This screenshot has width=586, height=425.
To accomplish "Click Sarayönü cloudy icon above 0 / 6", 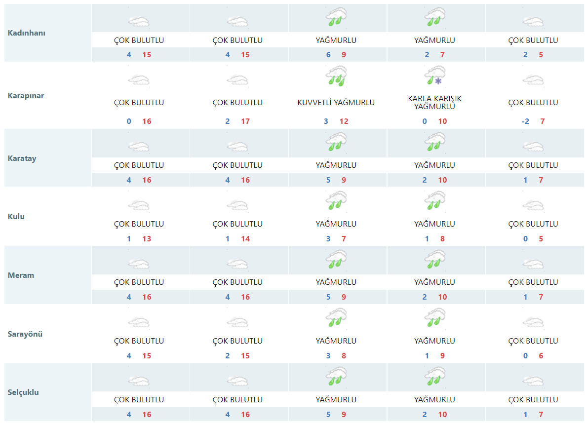I will coord(533,322).
